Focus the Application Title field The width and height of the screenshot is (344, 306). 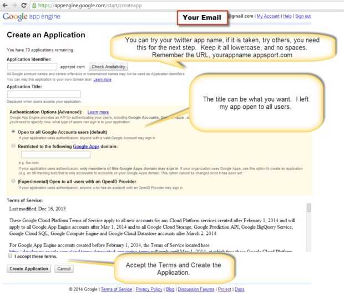[44, 94]
